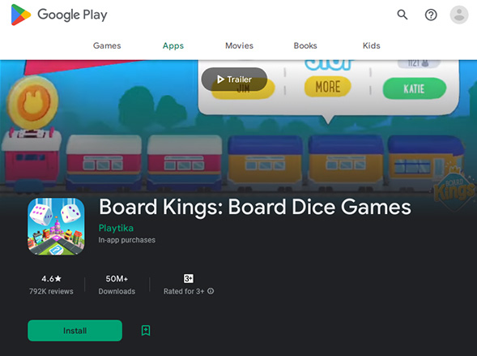Click the Board Kings dice app icon
Viewport: 477px width, 356px height.
coord(56,226)
